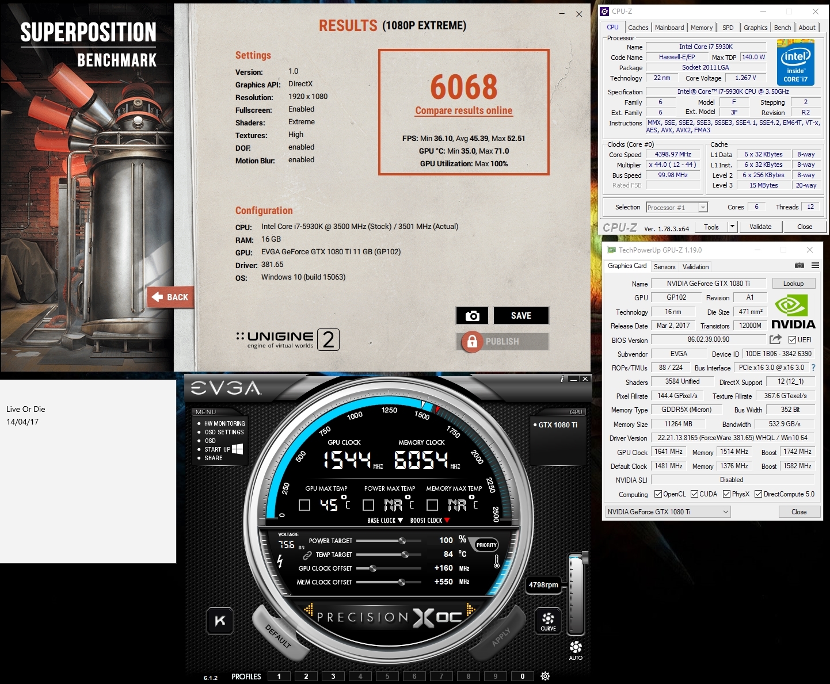Open the fan CURVE settings
This screenshot has height=684, width=830.
pyautogui.click(x=548, y=621)
